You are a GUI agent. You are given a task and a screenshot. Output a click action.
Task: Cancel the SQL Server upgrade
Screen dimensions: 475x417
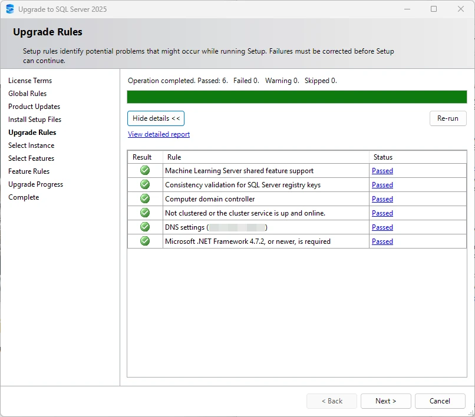tap(440, 401)
